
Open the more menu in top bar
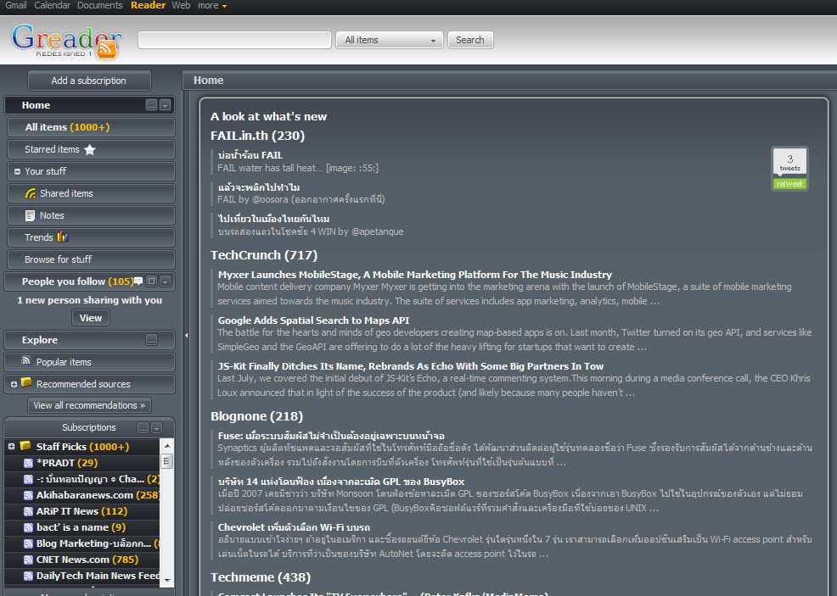click(x=212, y=5)
